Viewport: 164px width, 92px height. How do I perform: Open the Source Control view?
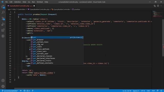point(3,18)
